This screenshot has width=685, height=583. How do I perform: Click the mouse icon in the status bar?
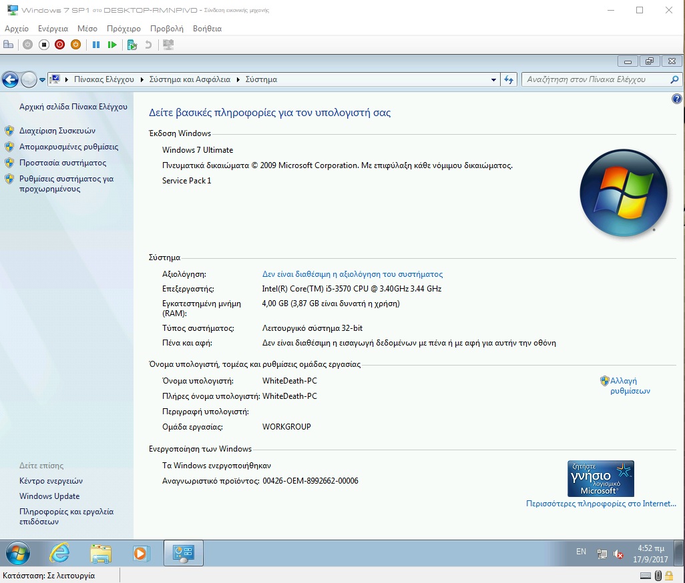[658, 576]
